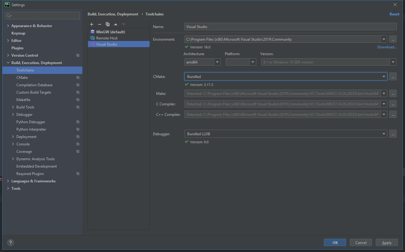Open the CMake settings page
Image resolution: width=405 pixels, height=252 pixels.
tap(22, 78)
